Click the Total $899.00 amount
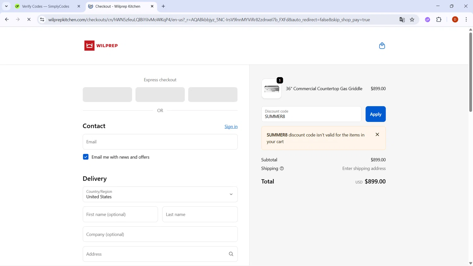Screen dimensions: 473x266 click(x=375, y=182)
